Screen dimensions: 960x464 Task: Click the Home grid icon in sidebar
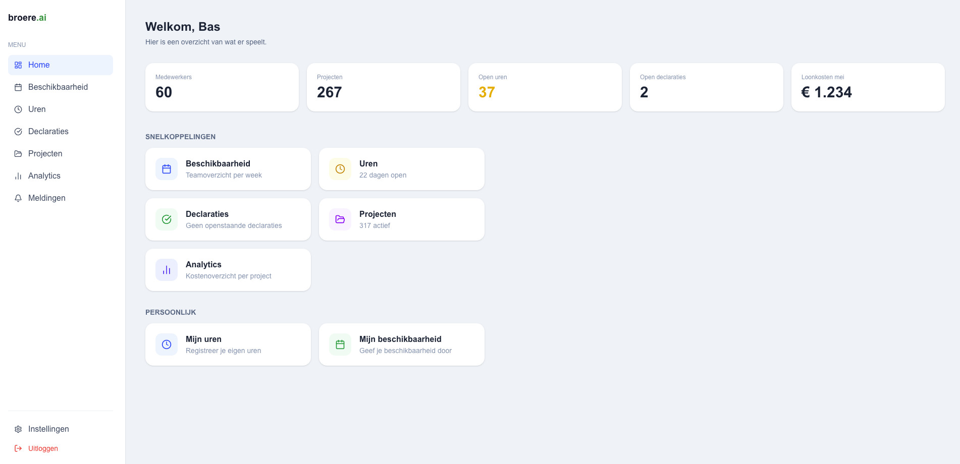click(18, 65)
